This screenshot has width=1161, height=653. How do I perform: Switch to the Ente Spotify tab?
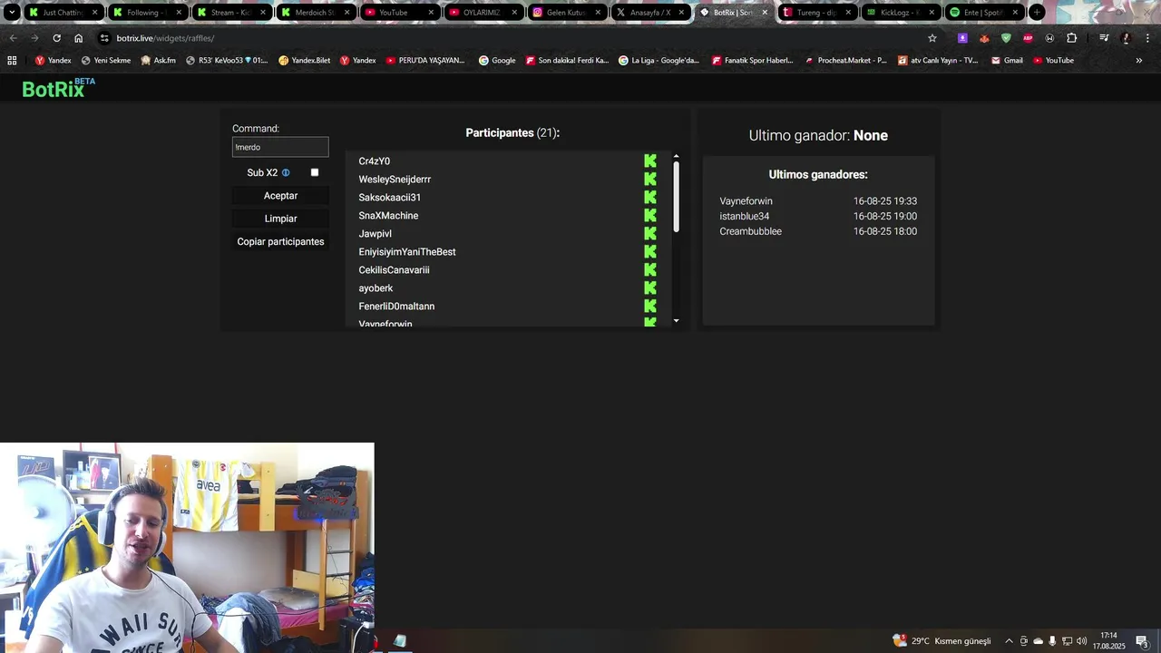(x=984, y=13)
